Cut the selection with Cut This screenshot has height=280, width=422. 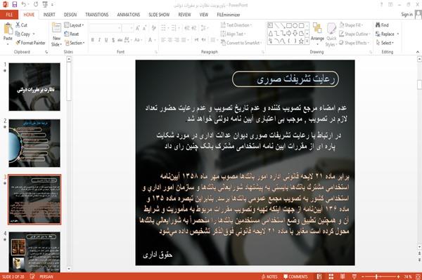[x=21, y=25]
